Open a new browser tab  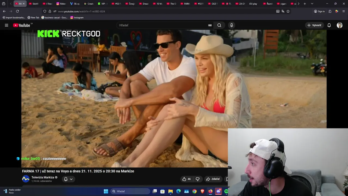pyautogui.click(x=305, y=4)
